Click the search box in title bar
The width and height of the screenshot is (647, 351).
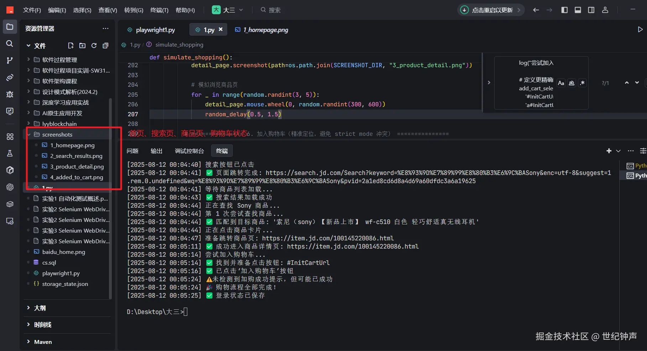(271, 10)
